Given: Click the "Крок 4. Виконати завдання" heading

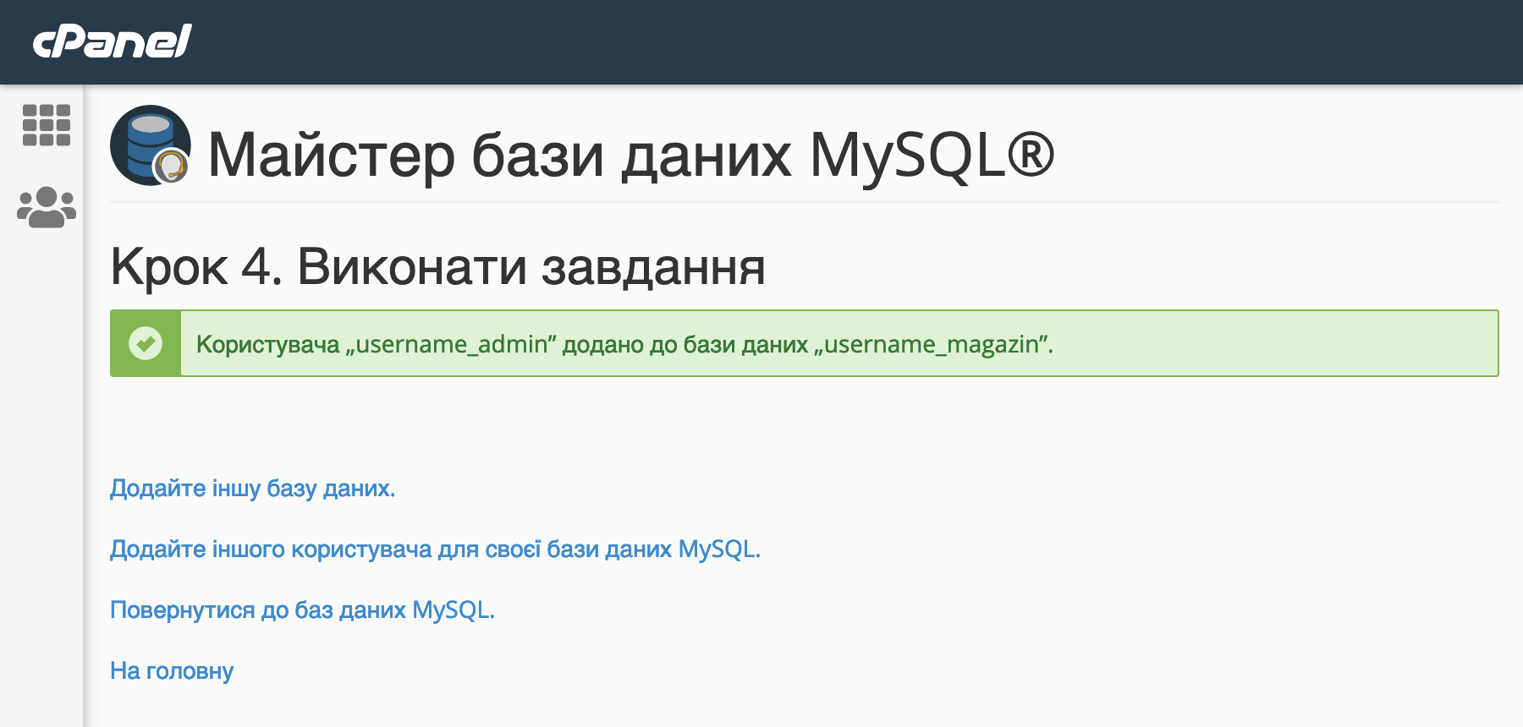Looking at the screenshot, I should tap(437, 267).
